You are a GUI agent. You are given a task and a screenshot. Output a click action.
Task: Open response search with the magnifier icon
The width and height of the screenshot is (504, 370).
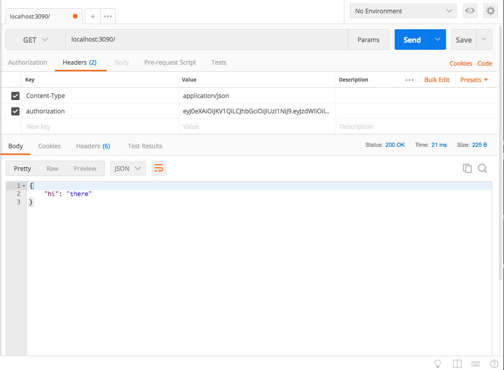[x=482, y=168]
